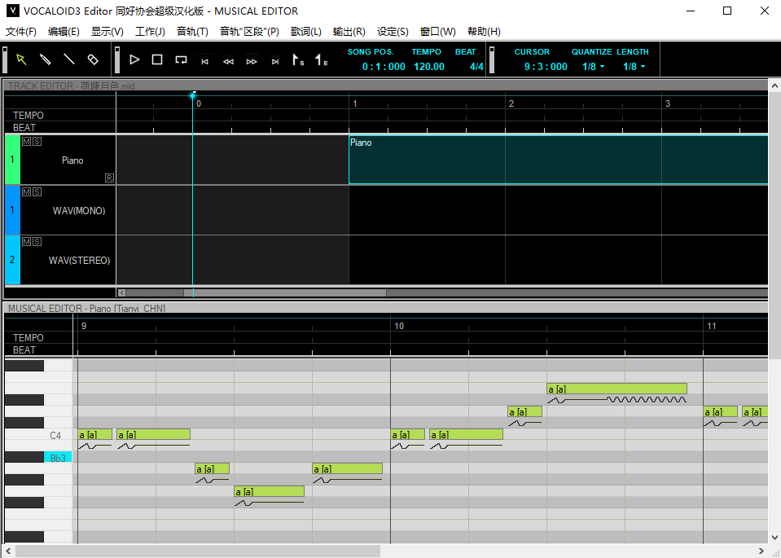Viewport: 781px width, 558px height.
Task: Open the 窗口(W) menu
Action: [438, 32]
